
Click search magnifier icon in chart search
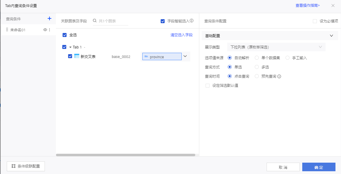[x=95, y=21]
